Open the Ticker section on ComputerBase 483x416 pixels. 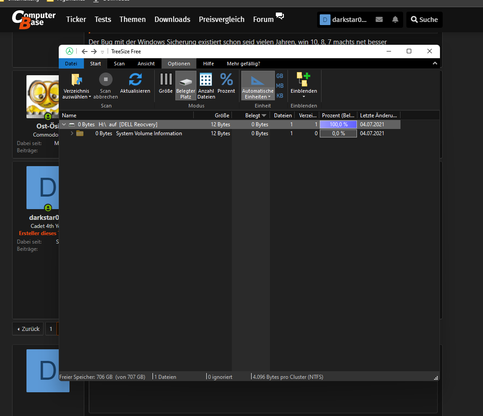76,19
